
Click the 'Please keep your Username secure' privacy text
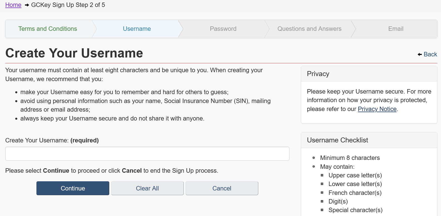[369, 100]
